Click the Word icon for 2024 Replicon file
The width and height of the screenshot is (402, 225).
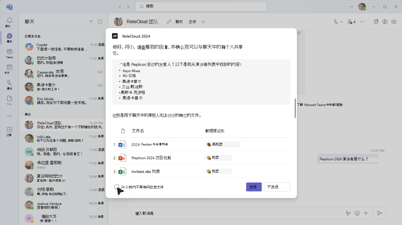click(x=123, y=145)
